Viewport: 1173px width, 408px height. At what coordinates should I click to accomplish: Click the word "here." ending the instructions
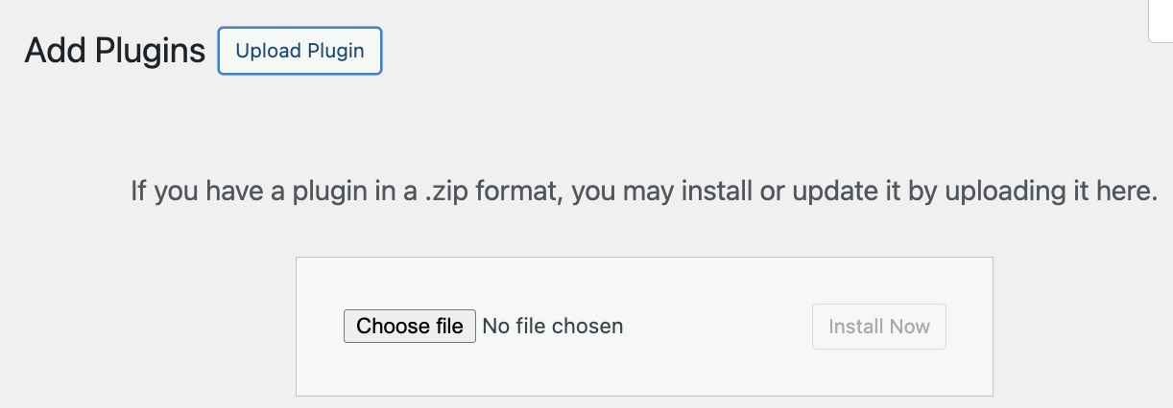[x=1128, y=192]
